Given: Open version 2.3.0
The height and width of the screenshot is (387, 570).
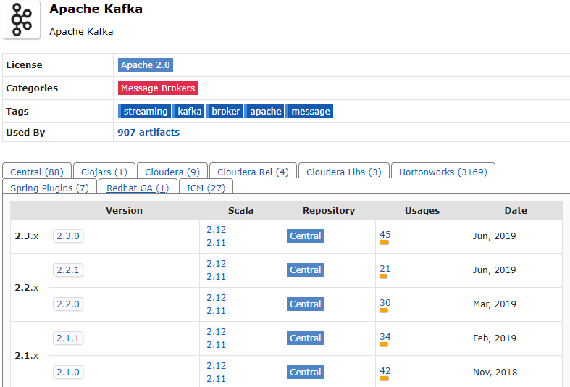Looking at the screenshot, I should (68, 236).
